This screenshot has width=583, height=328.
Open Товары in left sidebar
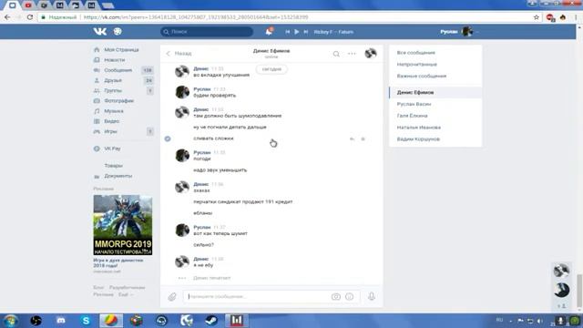(x=113, y=166)
